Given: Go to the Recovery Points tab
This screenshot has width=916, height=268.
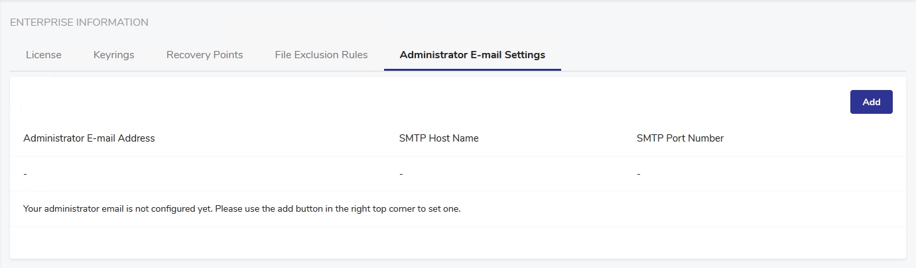Looking at the screenshot, I should coord(204,55).
